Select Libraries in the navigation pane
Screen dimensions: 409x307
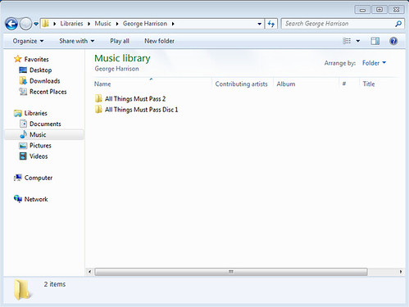click(36, 113)
